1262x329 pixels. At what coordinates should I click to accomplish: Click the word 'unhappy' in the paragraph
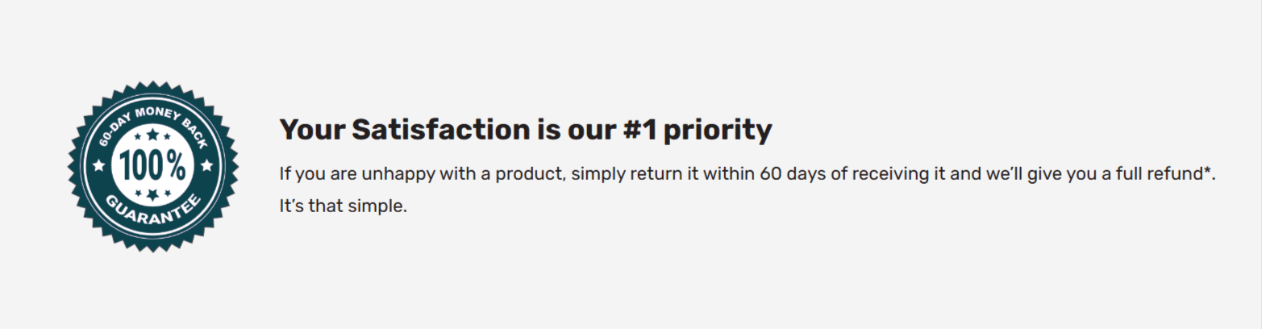click(397, 174)
